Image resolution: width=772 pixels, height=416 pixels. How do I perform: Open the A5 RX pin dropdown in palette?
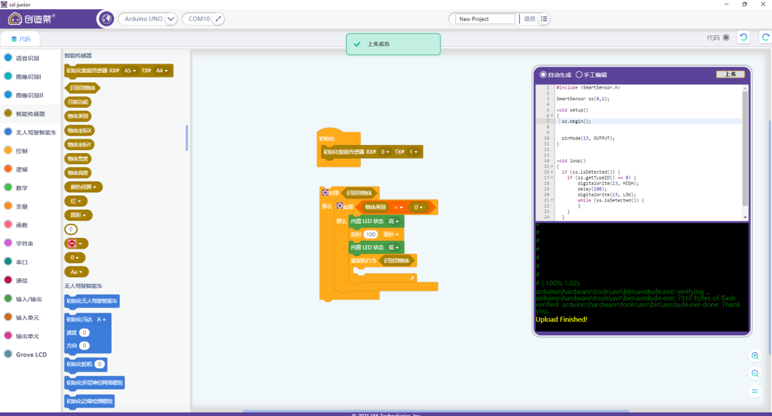[x=129, y=71]
